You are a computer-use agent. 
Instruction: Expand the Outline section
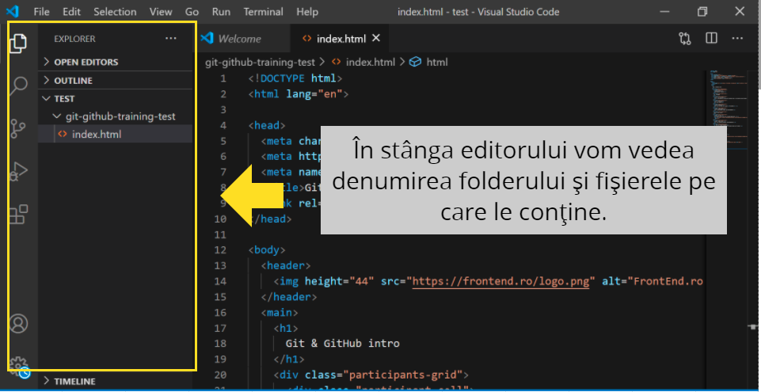[116, 81]
